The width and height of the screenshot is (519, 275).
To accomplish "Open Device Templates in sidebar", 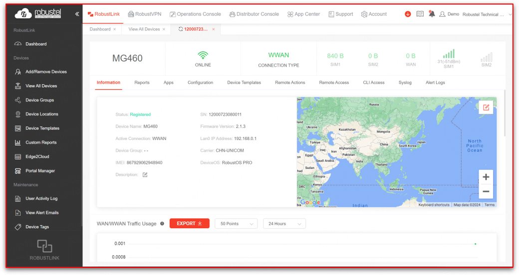I will (x=42, y=128).
